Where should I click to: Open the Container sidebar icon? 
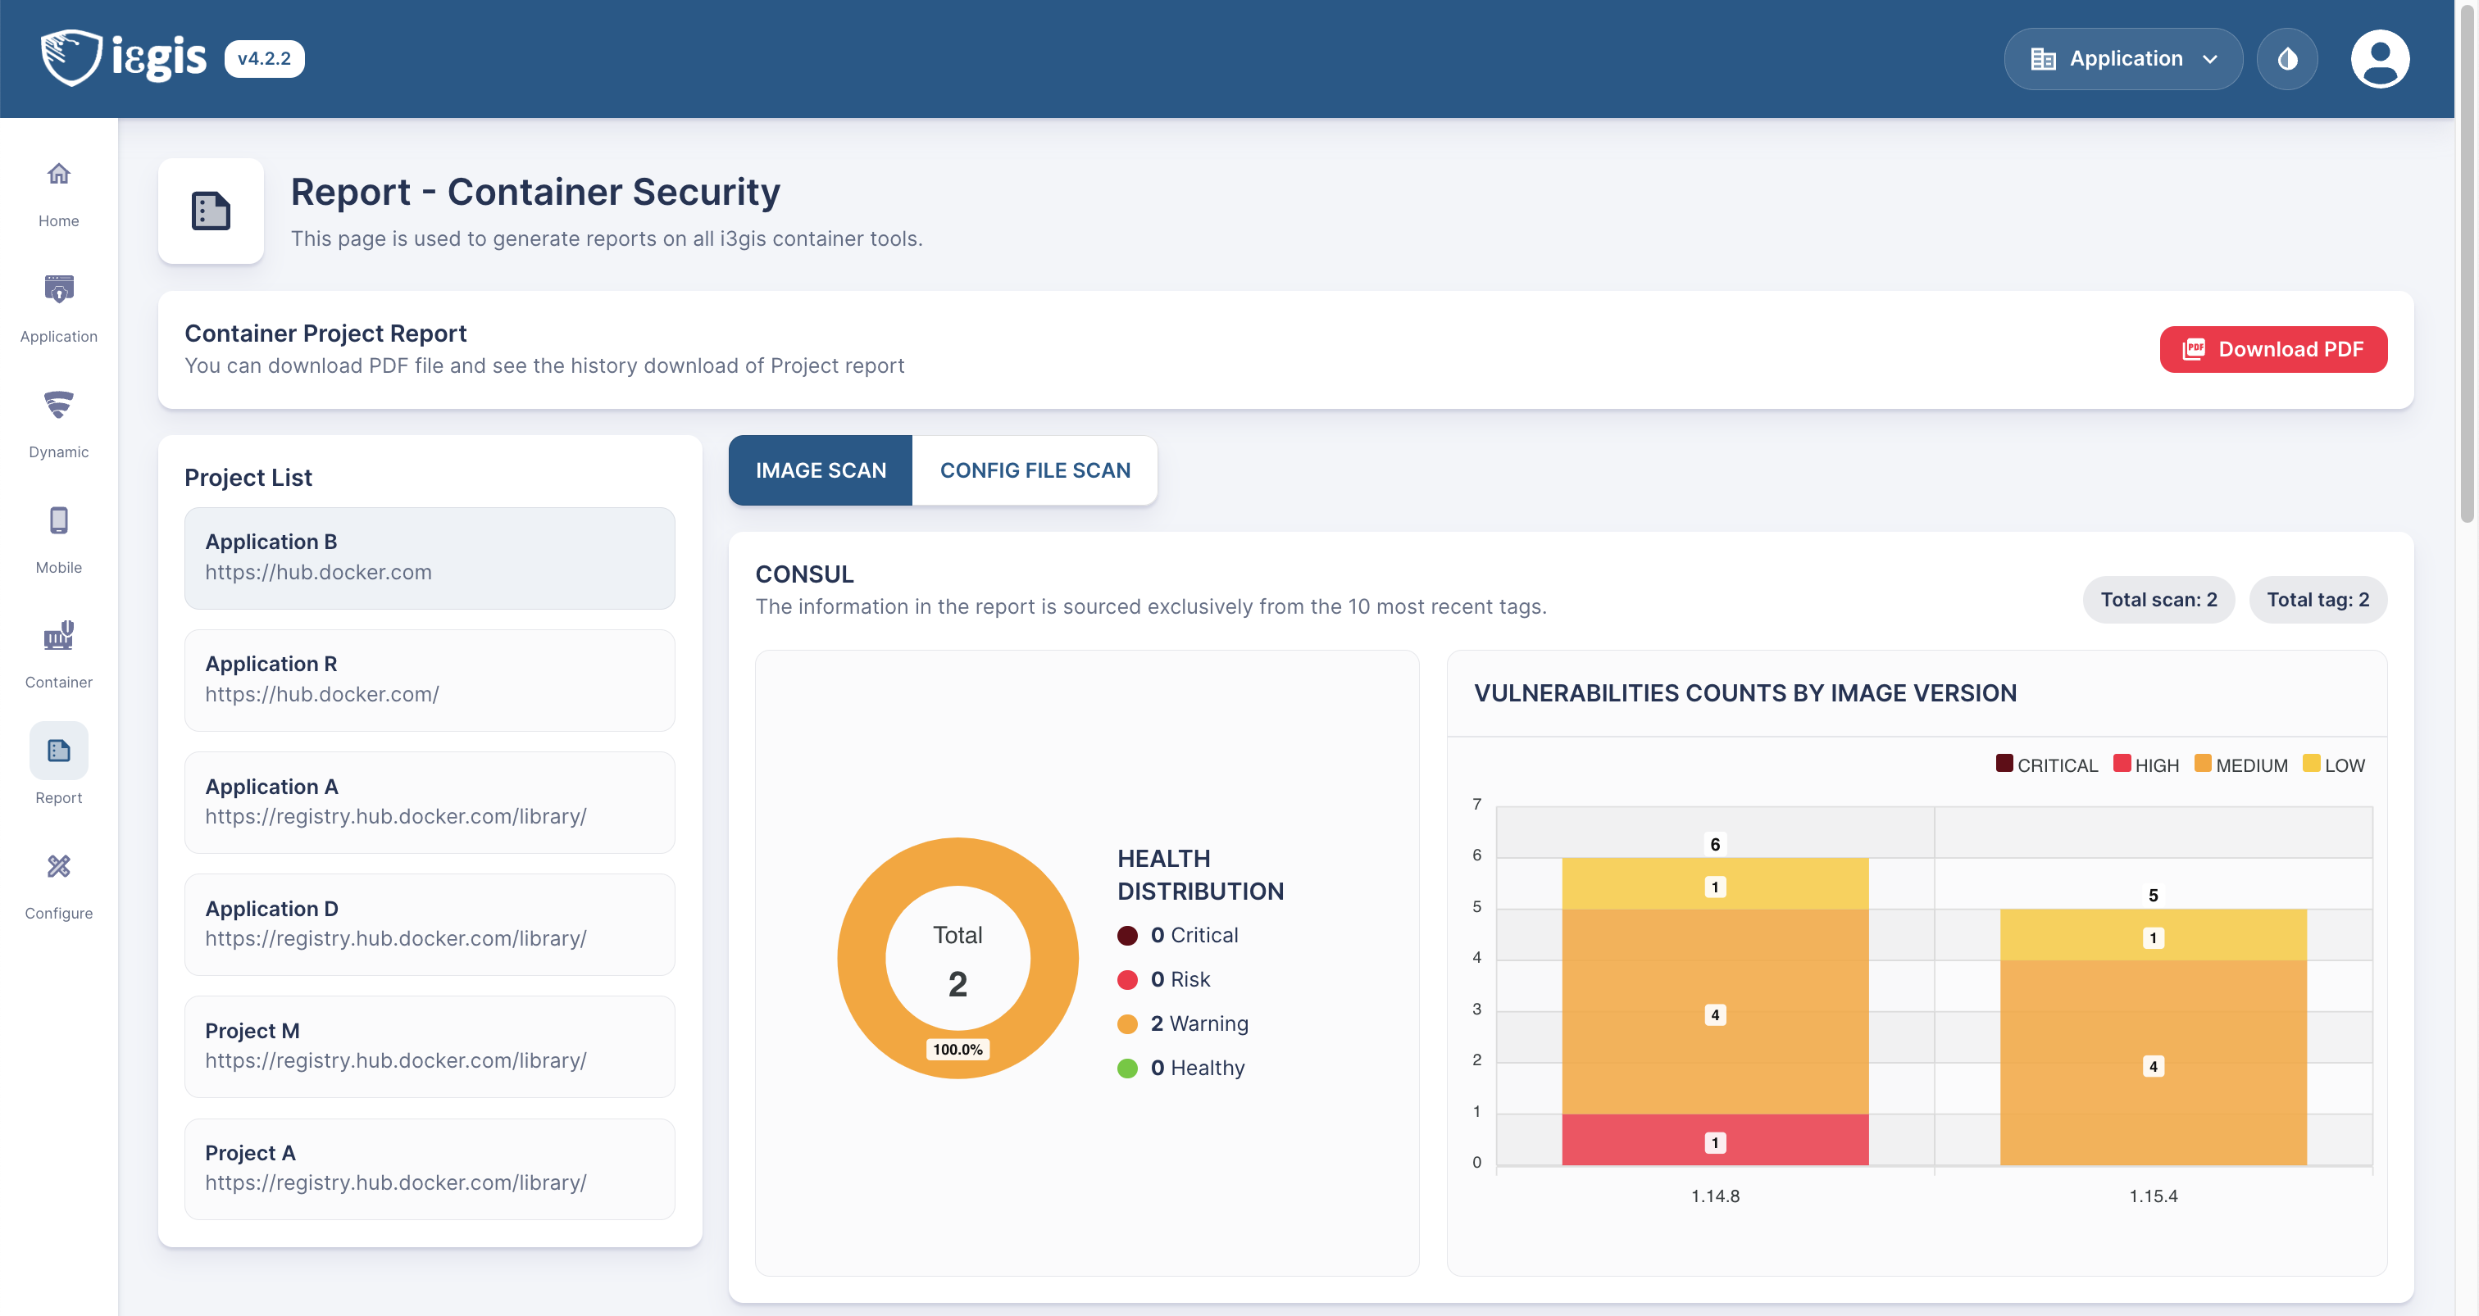pyautogui.click(x=59, y=636)
